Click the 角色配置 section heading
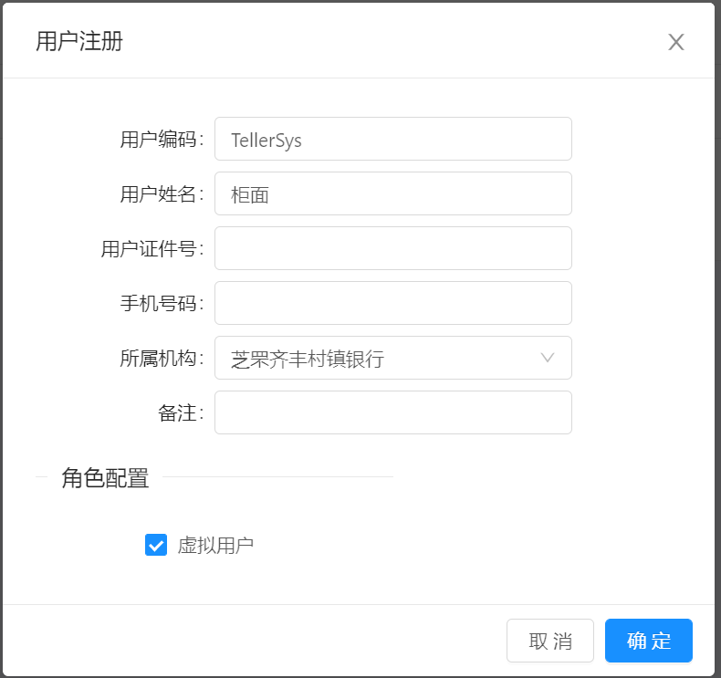 [105, 477]
